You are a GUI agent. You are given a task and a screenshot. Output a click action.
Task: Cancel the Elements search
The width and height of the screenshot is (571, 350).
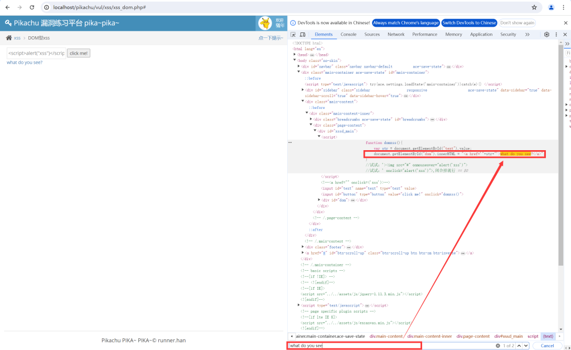547,346
